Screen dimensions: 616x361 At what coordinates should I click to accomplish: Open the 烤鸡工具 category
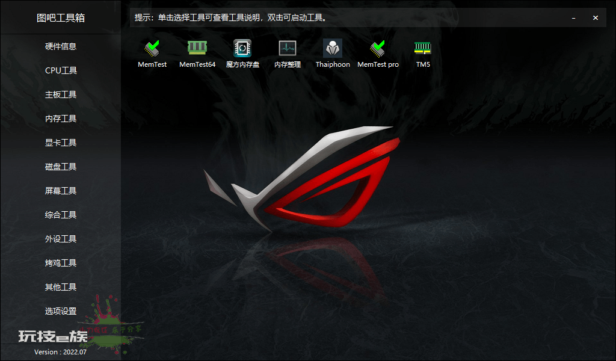(x=61, y=263)
